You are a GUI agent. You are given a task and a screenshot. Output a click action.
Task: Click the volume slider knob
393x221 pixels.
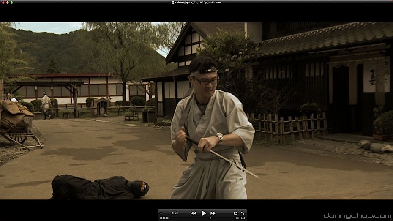[x=172, y=213]
